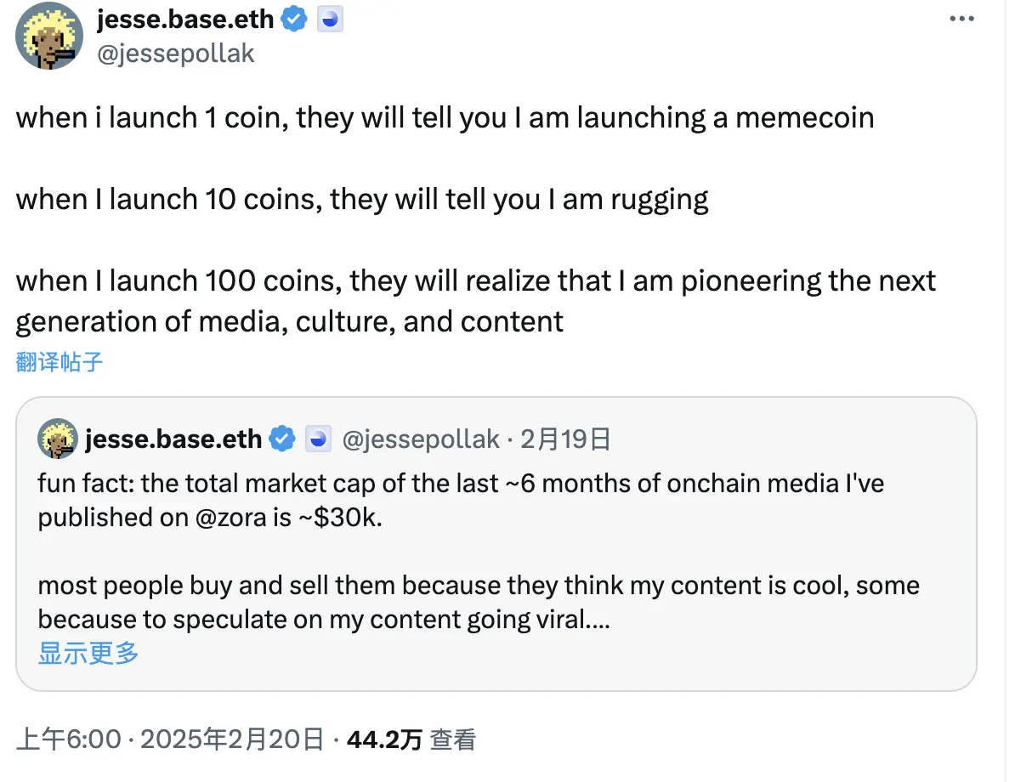Click the quoted tweet's small profile avatar

pyautogui.click(x=58, y=439)
